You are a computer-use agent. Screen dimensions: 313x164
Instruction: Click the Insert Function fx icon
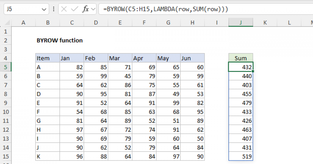tap(85, 9)
